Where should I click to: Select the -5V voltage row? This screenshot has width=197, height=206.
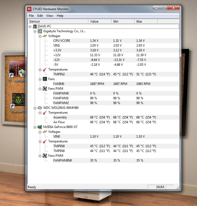[116, 65]
